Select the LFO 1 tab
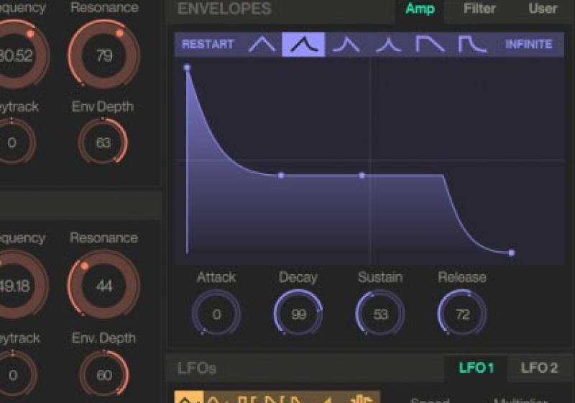The image size is (575, 403). 477,368
